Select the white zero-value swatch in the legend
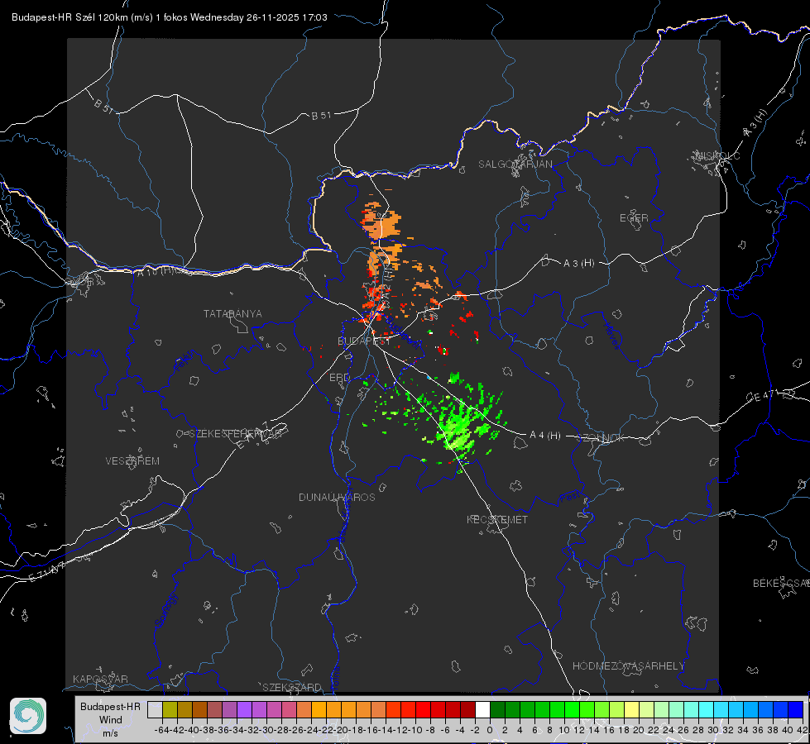The image size is (810, 744). coord(482,709)
